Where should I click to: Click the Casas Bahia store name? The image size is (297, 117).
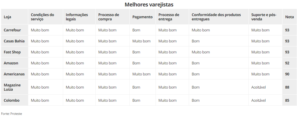click(14, 41)
